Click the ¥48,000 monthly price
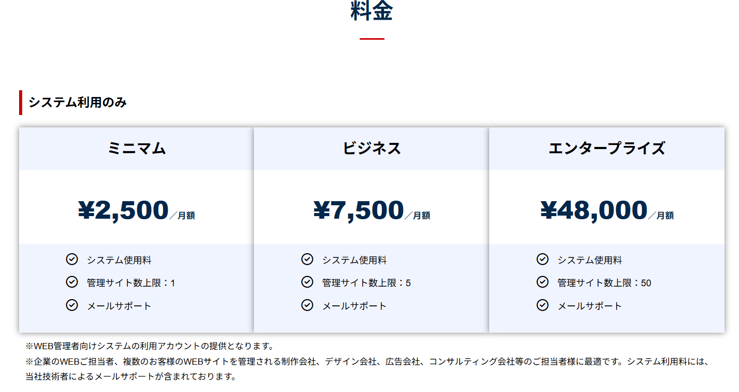The width and height of the screenshot is (739, 392). click(594, 210)
